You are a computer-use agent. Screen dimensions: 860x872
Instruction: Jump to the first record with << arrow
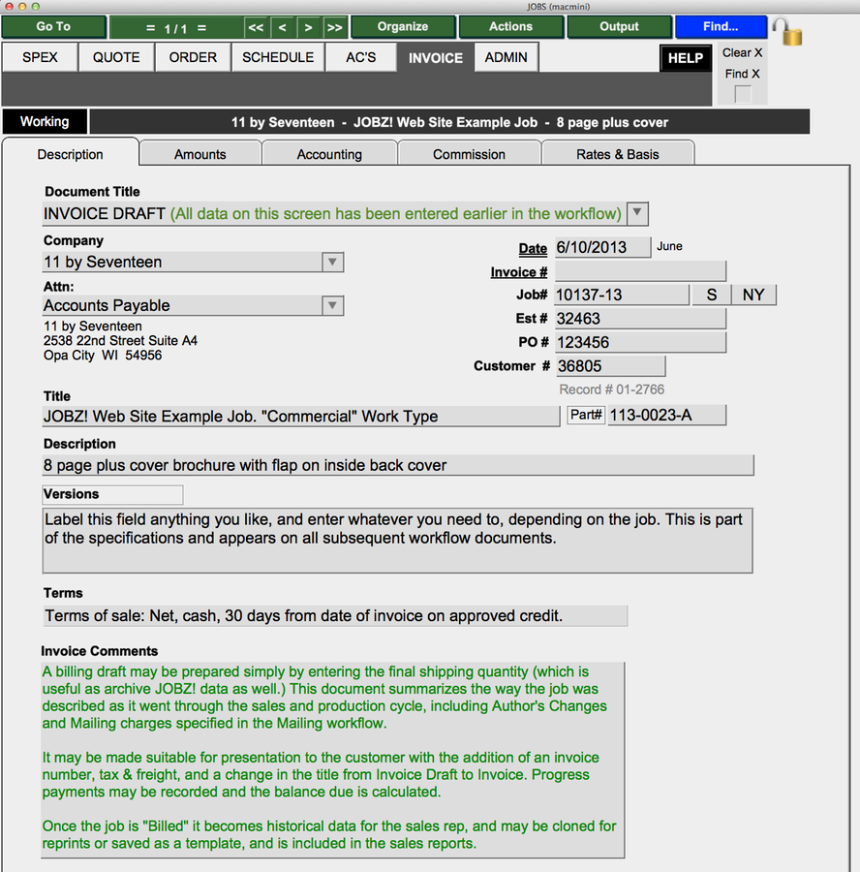254,27
